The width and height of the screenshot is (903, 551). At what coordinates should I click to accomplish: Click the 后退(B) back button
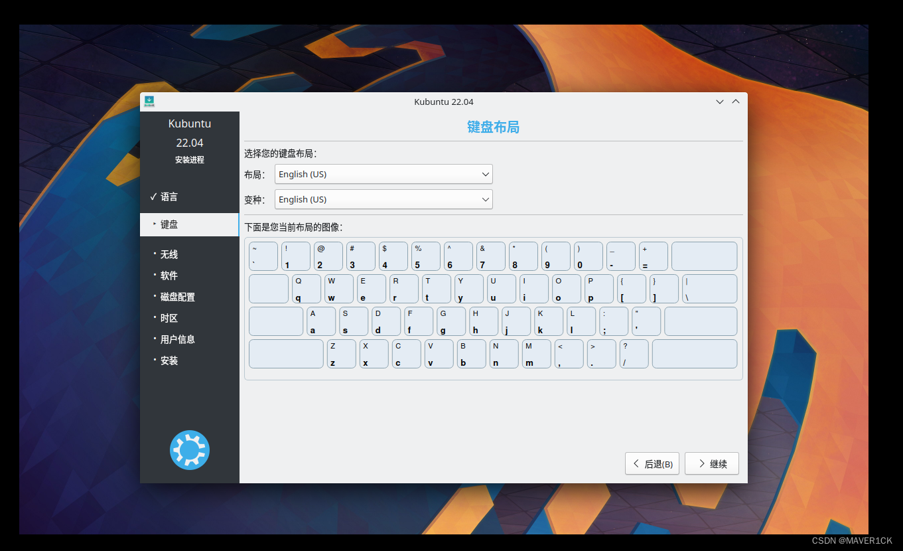click(x=652, y=464)
